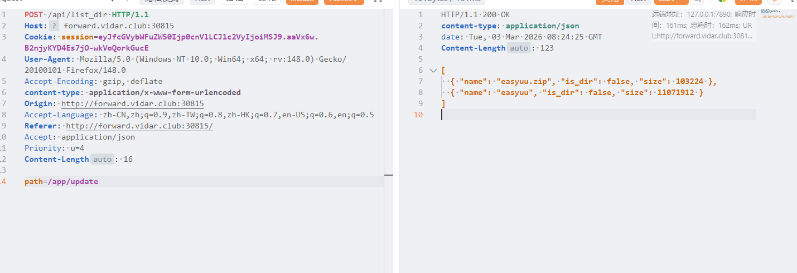The width and height of the screenshot is (797, 273).
Task: Click the request editor scrollbar marker
Action: [389, 175]
